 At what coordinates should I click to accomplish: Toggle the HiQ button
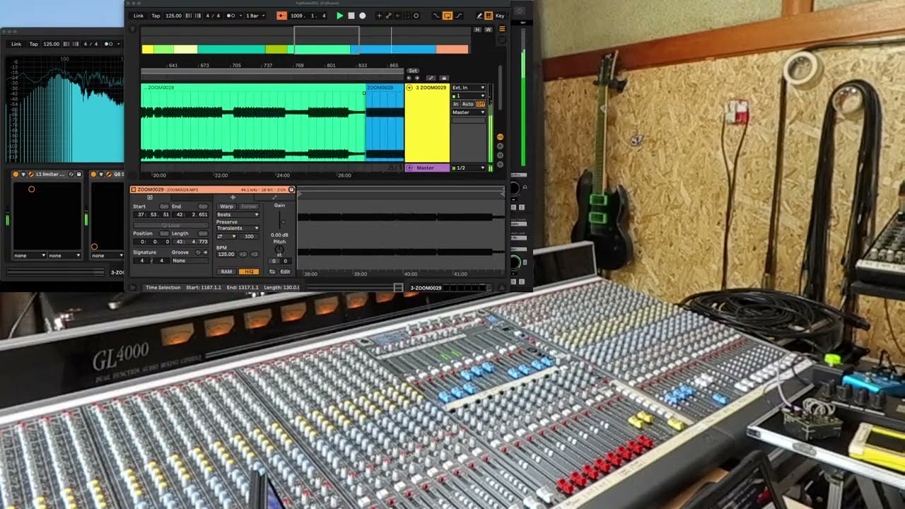[x=249, y=271]
